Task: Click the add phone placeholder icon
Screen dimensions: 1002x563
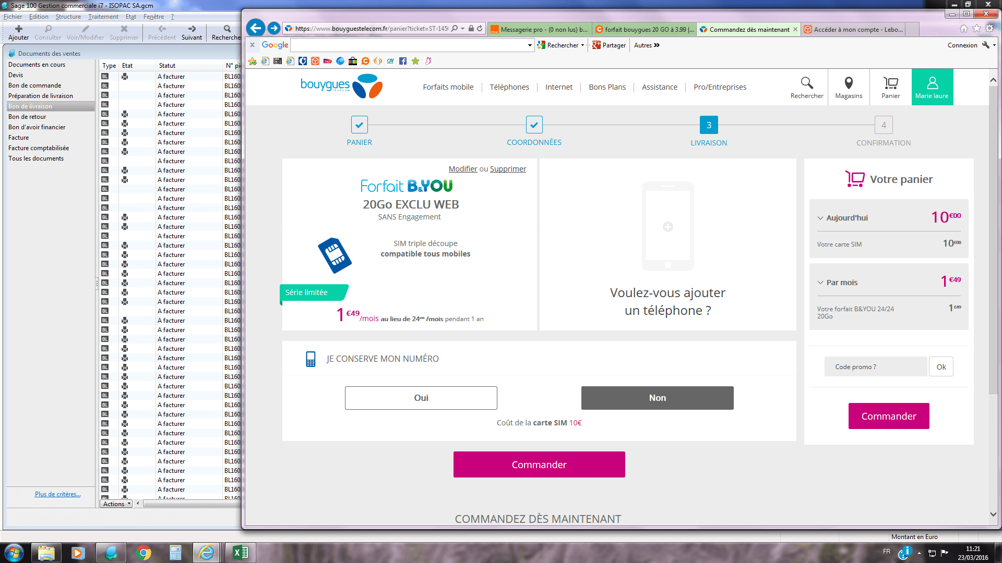Action: pos(667,226)
